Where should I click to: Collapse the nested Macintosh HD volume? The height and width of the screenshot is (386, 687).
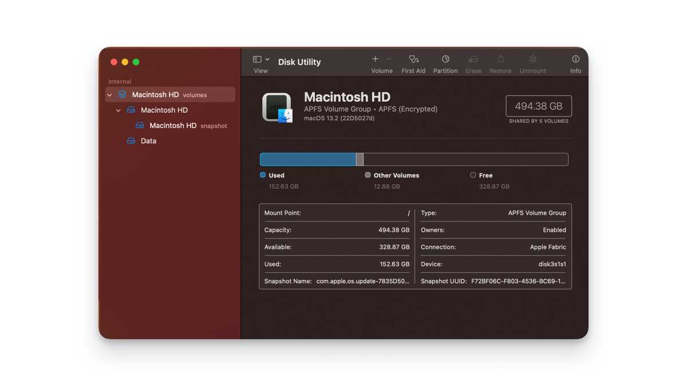(x=119, y=110)
